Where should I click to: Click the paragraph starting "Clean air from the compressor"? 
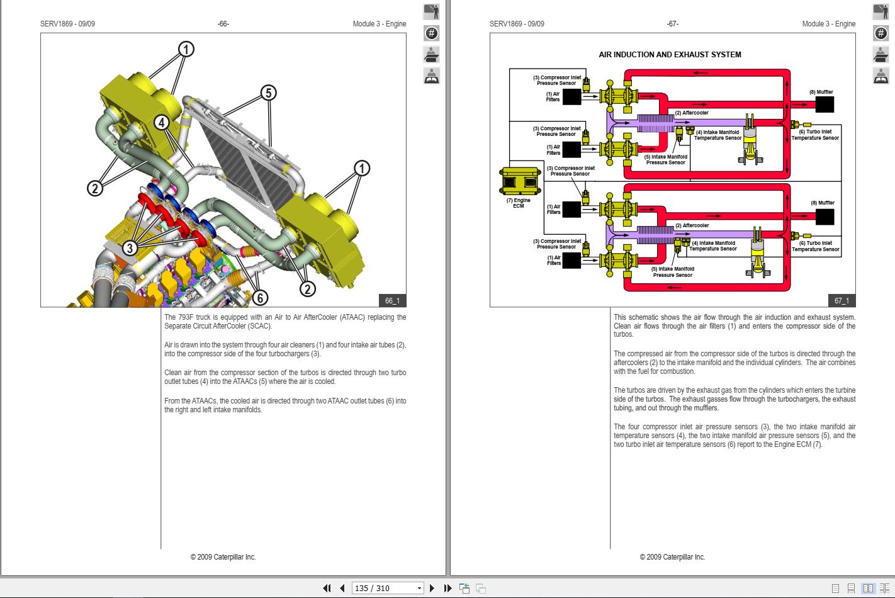[285, 377]
